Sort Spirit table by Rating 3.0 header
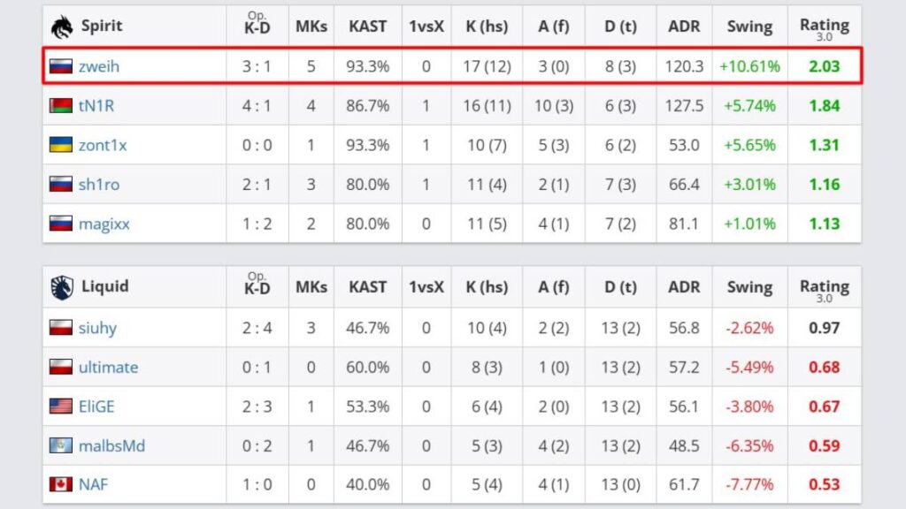The image size is (906, 509). 824,27
